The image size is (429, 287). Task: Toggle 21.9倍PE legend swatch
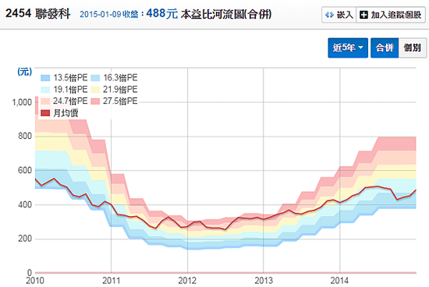[x=95, y=90]
